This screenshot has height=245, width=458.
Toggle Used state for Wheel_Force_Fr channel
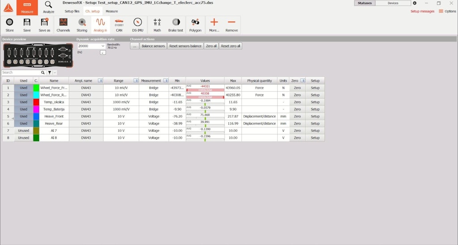coord(24,87)
